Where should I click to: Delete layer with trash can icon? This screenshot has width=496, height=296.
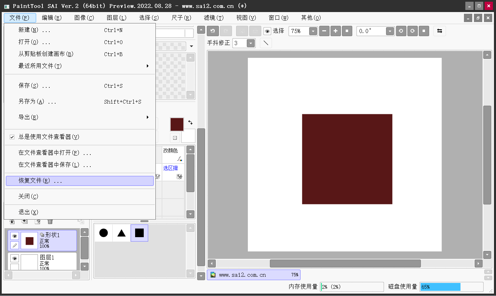(x=50, y=221)
